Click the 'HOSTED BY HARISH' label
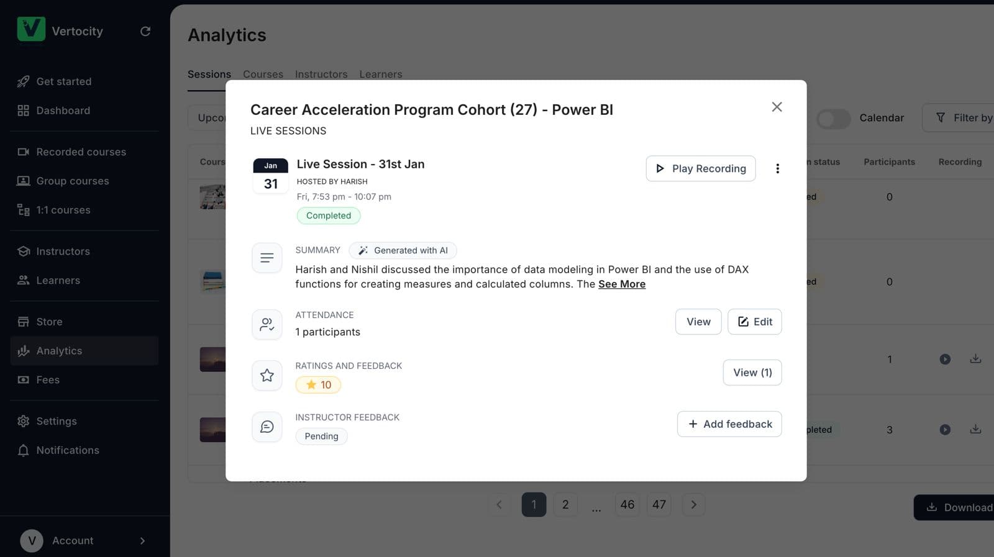This screenshot has width=994, height=557. click(332, 181)
